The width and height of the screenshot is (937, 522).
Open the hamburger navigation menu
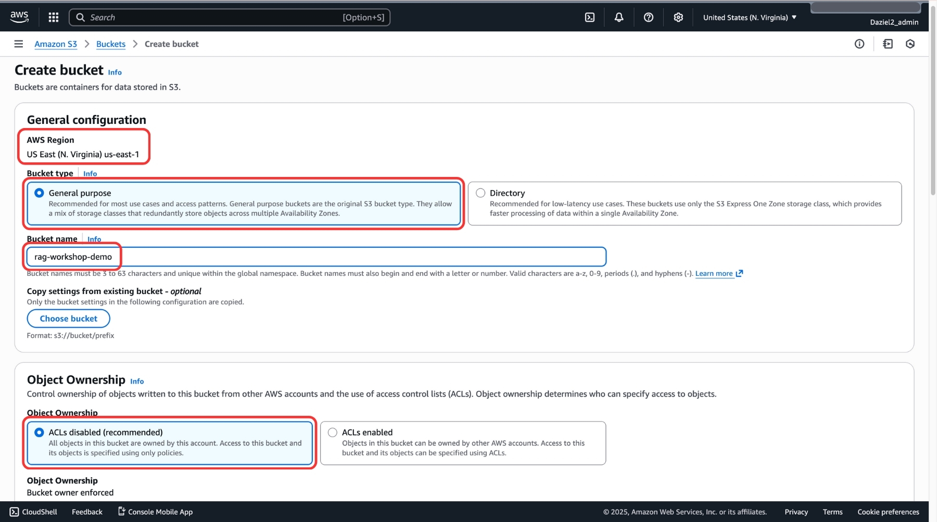click(19, 44)
